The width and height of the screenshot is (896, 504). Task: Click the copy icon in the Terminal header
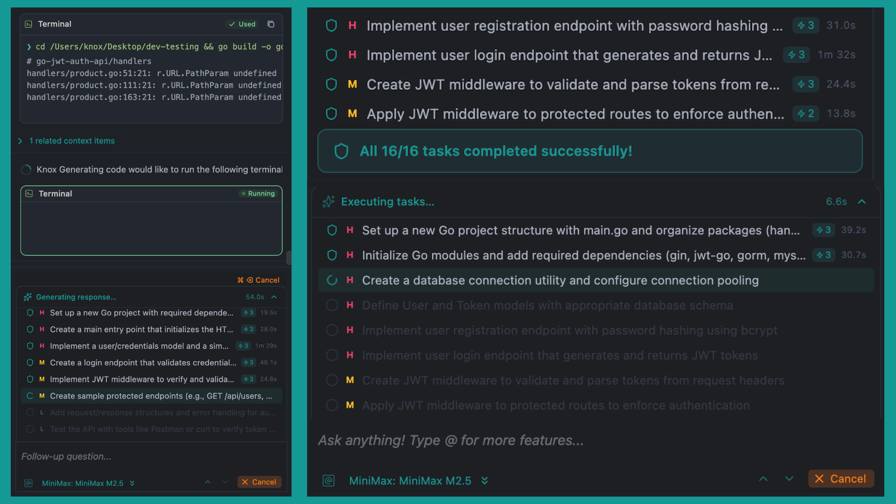(271, 24)
